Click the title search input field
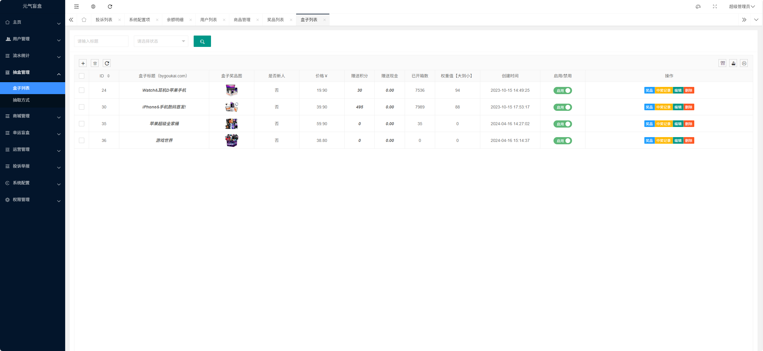 tap(101, 41)
